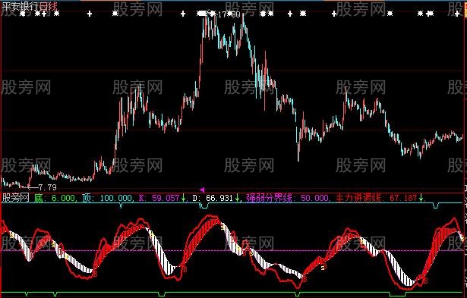Image resolution: width=467 pixels, height=298 pixels.
Task: Click the first star marker at top left
Action: point(22,14)
